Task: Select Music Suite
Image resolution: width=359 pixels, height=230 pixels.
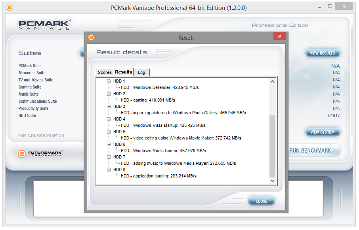Action: tap(29, 94)
